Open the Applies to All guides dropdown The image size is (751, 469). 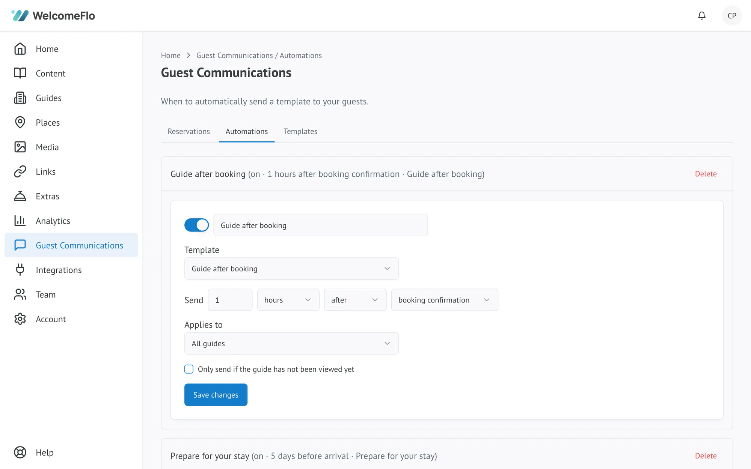click(291, 343)
